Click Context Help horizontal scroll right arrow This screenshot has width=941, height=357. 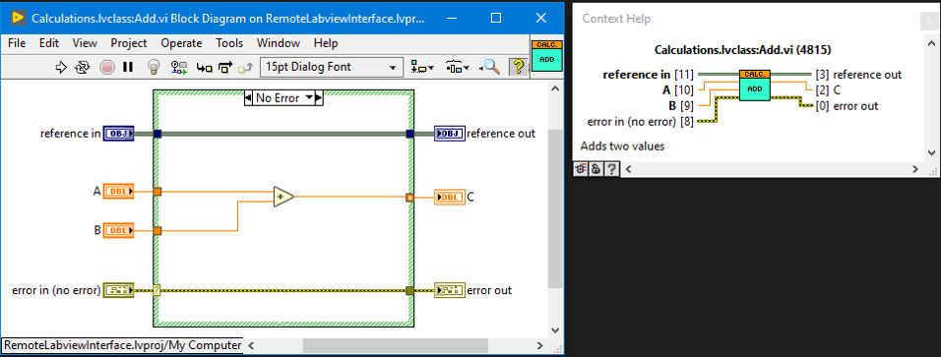tap(915, 170)
